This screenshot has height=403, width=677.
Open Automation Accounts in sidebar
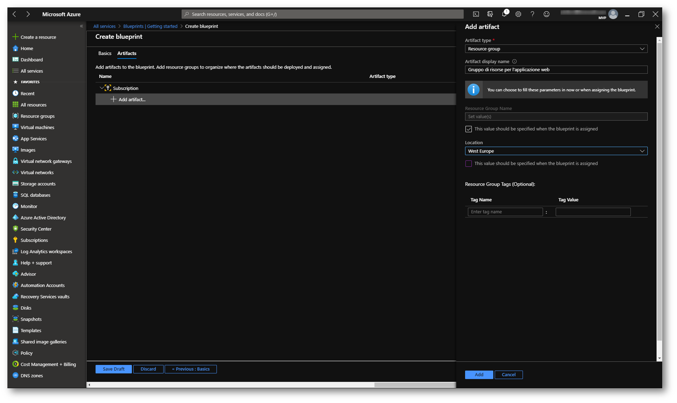point(42,285)
